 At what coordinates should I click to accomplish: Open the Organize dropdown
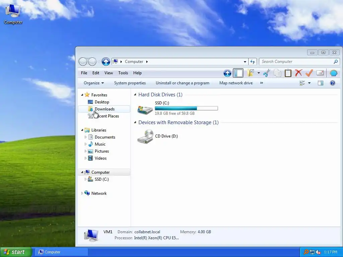pos(94,83)
